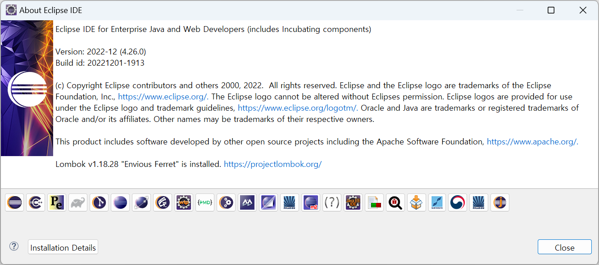The height and width of the screenshot is (265, 599).
Task: Click the Git branch plug-in icon
Action: click(x=99, y=202)
